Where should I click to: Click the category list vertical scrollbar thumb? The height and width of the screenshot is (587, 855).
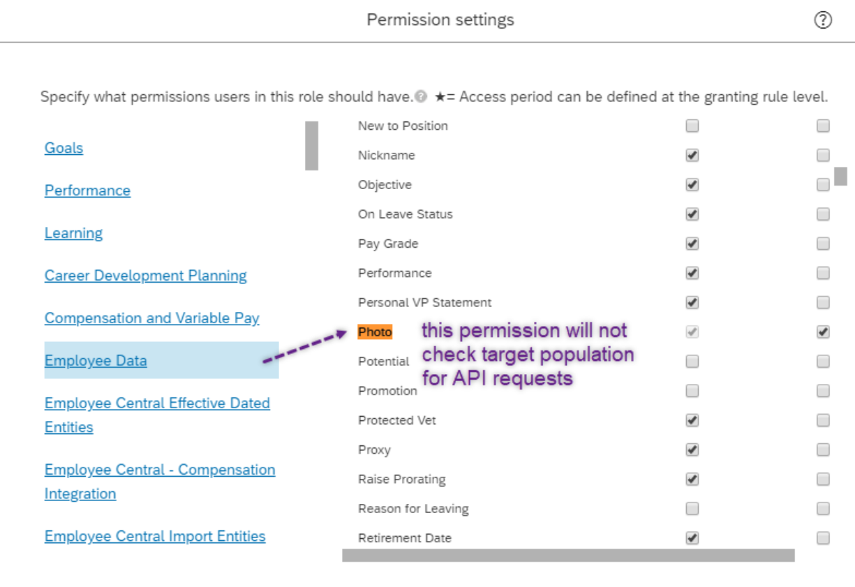coord(311,146)
